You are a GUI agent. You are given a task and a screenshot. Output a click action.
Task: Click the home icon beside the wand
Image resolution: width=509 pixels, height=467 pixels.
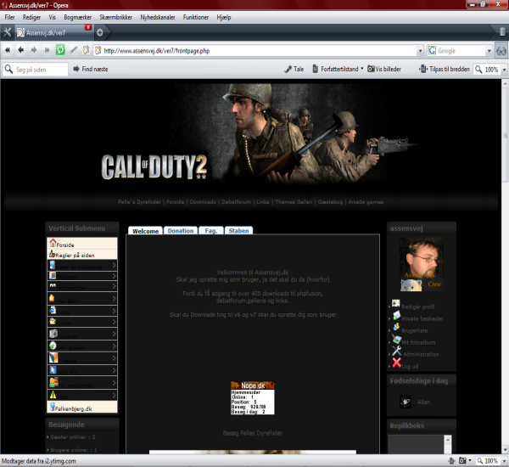click(x=86, y=50)
